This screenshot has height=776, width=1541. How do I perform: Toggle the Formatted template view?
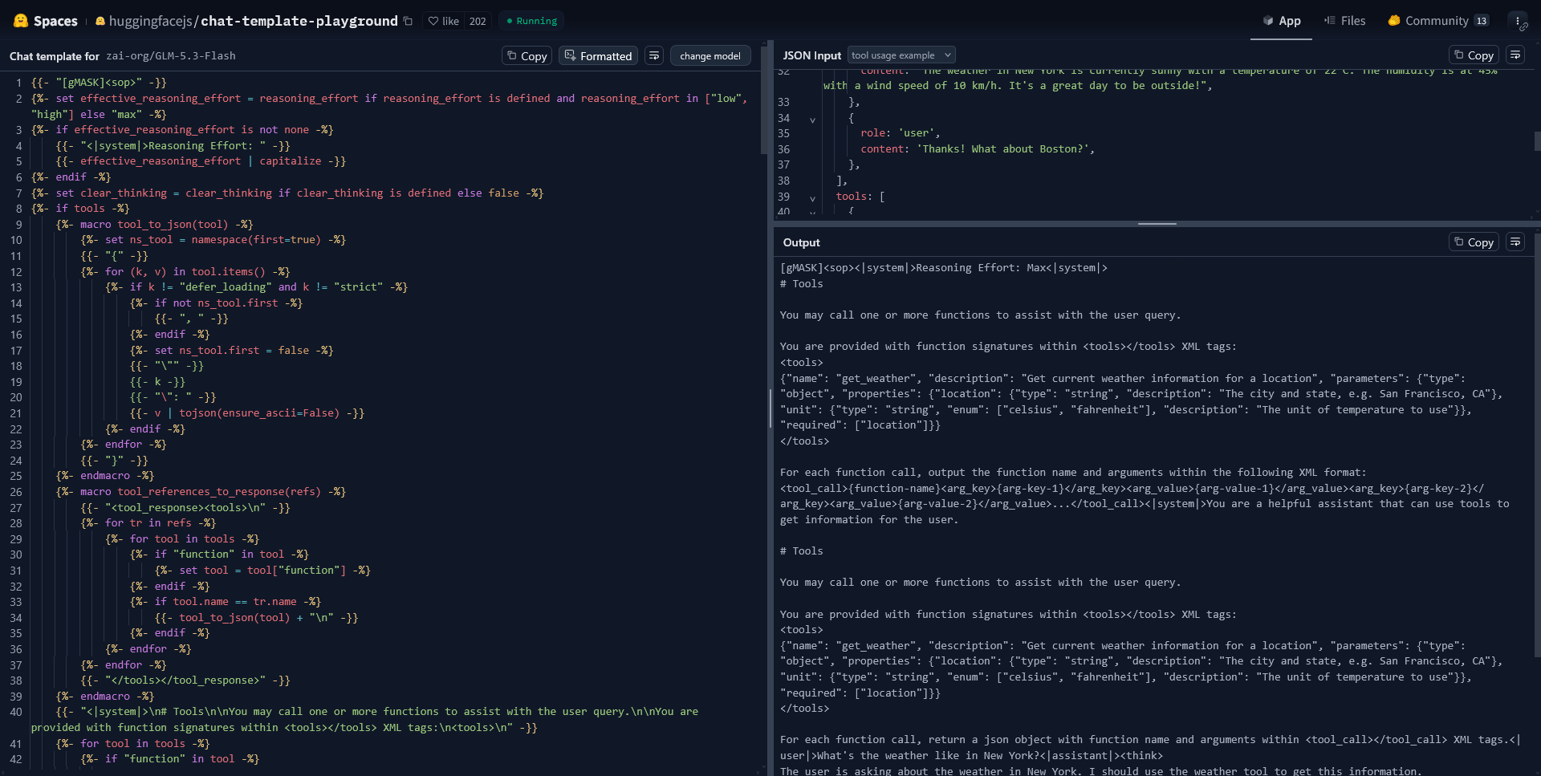pyautogui.click(x=598, y=55)
